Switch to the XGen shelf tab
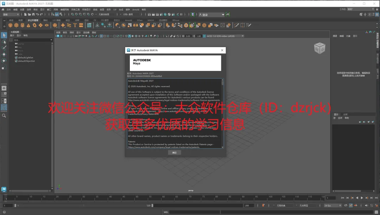This screenshot has width=380, height=215. coord(140,20)
